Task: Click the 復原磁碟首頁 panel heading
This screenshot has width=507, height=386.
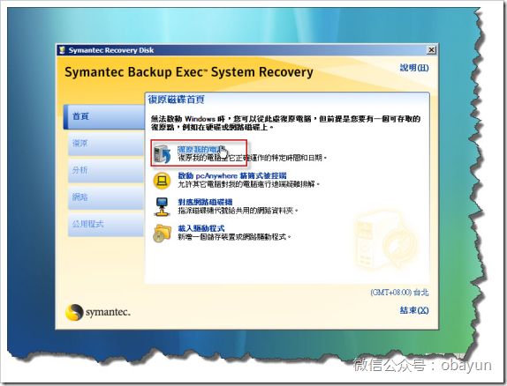Action: [x=177, y=100]
